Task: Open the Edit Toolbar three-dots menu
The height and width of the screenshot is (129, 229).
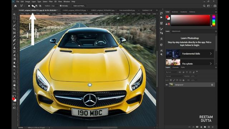Action: [14, 92]
